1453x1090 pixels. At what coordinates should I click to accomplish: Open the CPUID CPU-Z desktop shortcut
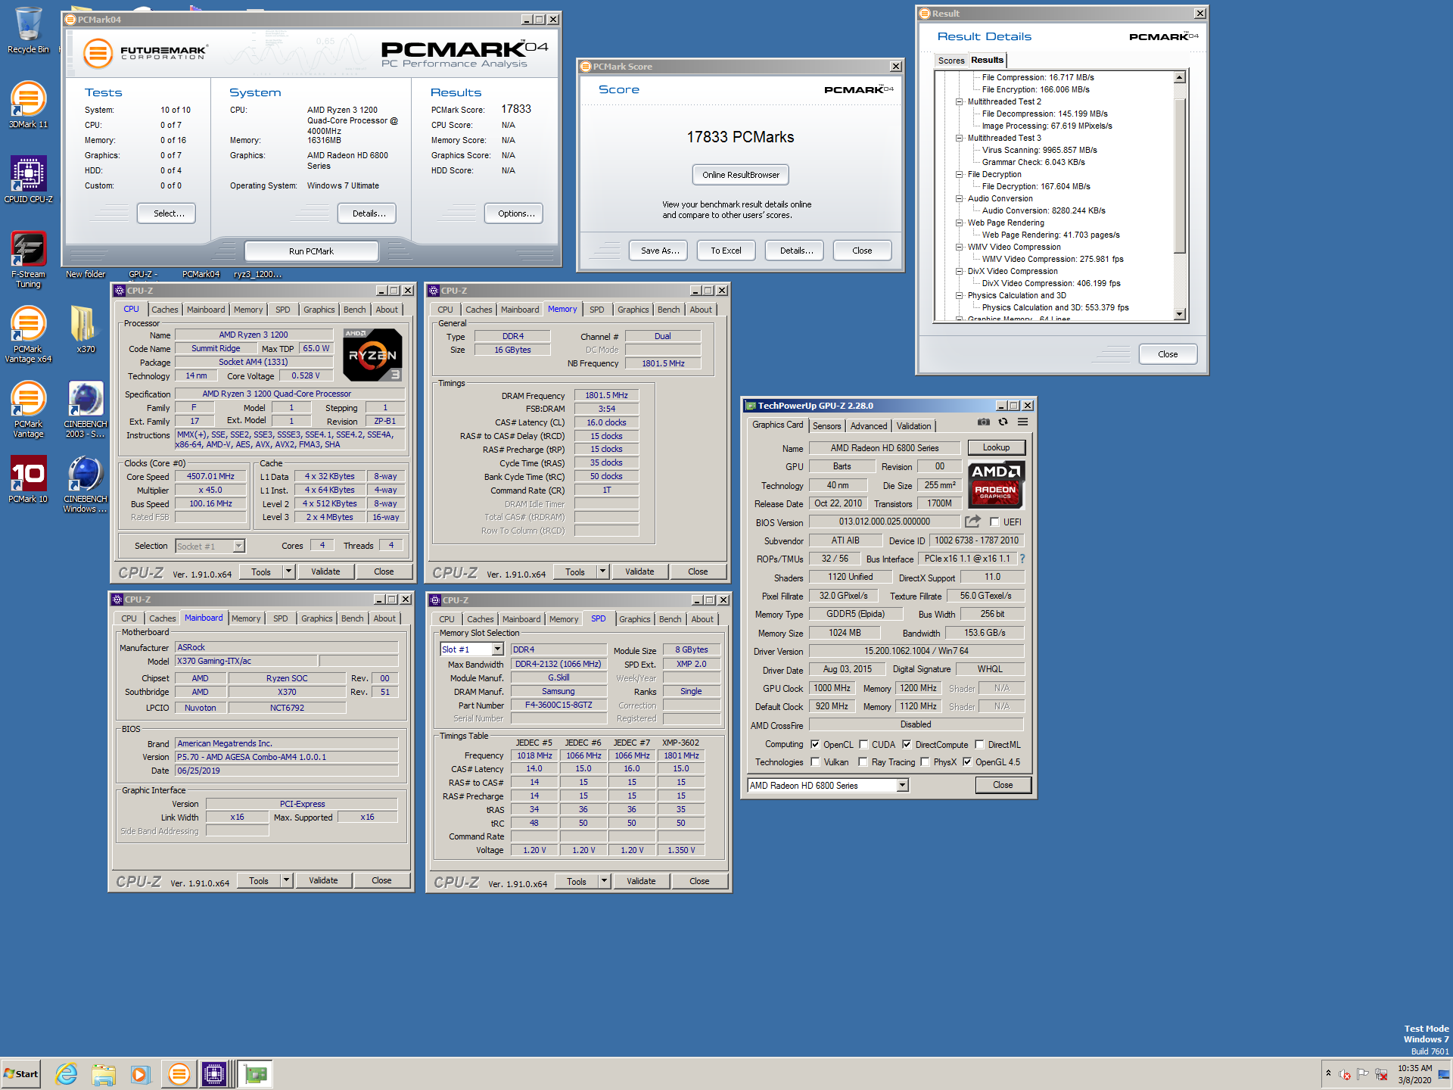coord(28,179)
